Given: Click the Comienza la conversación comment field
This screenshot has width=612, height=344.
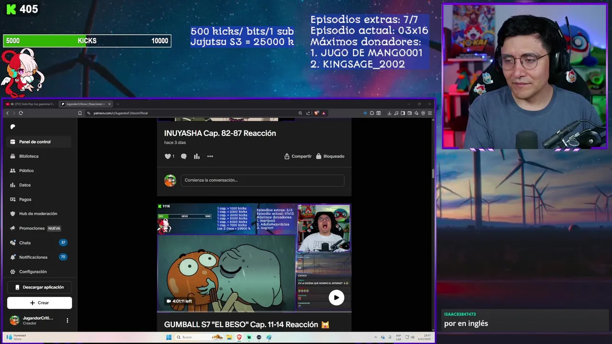Looking at the screenshot, I should [x=262, y=180].
